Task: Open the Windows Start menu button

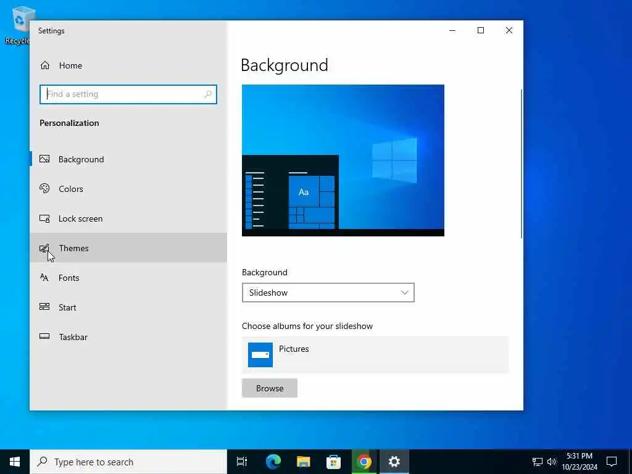Action: coord(15,462)
